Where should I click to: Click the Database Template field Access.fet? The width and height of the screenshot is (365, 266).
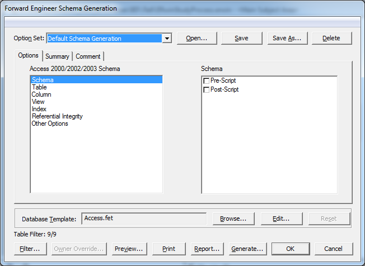coord(144,218)
